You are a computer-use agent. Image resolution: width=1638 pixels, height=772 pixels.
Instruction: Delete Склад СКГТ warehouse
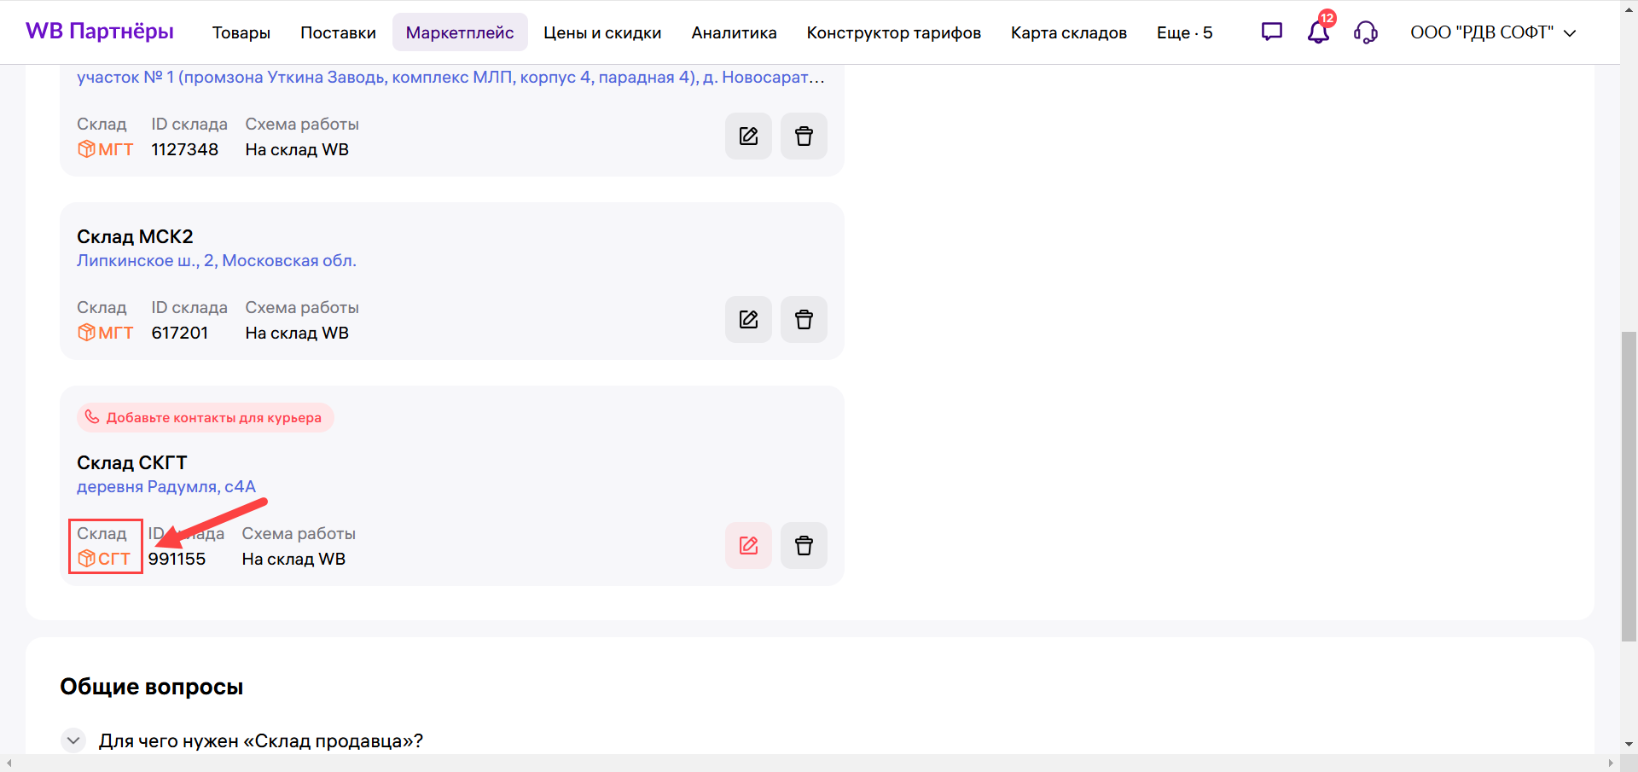[804, 546]
